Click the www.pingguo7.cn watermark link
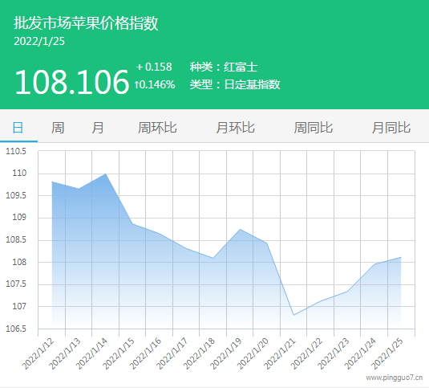The height and width of the screenshot is (388, 429). click(x=395, y=378)
